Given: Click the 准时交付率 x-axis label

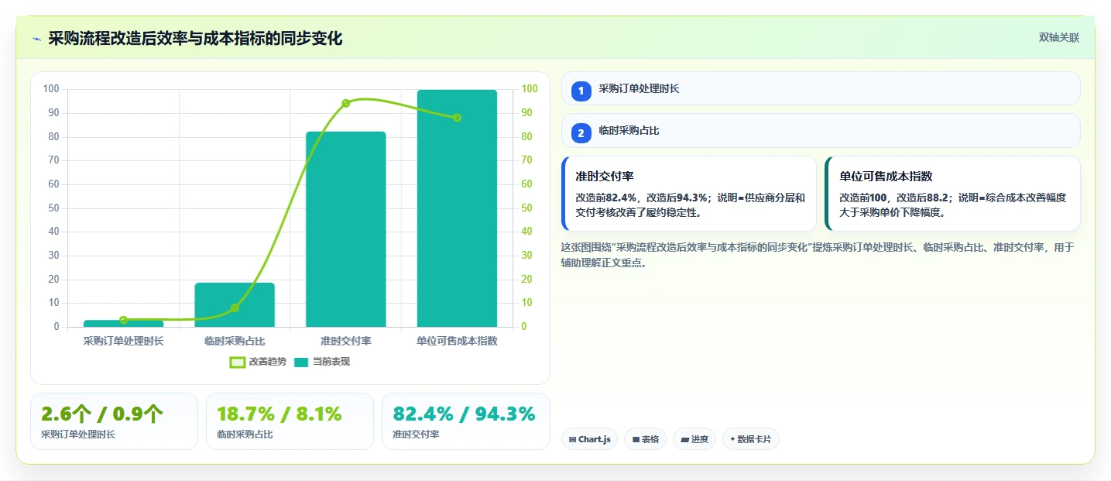Looking at the screenshot, I should [x=346, y=341].
